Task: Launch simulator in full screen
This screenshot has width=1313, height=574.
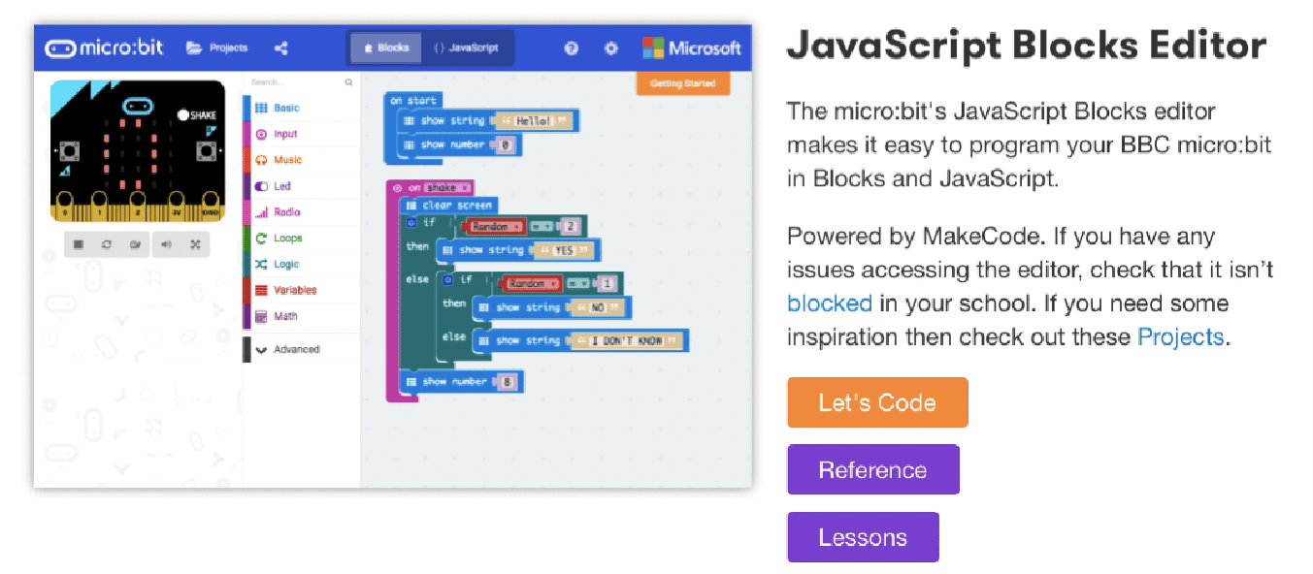Action: 195,244
